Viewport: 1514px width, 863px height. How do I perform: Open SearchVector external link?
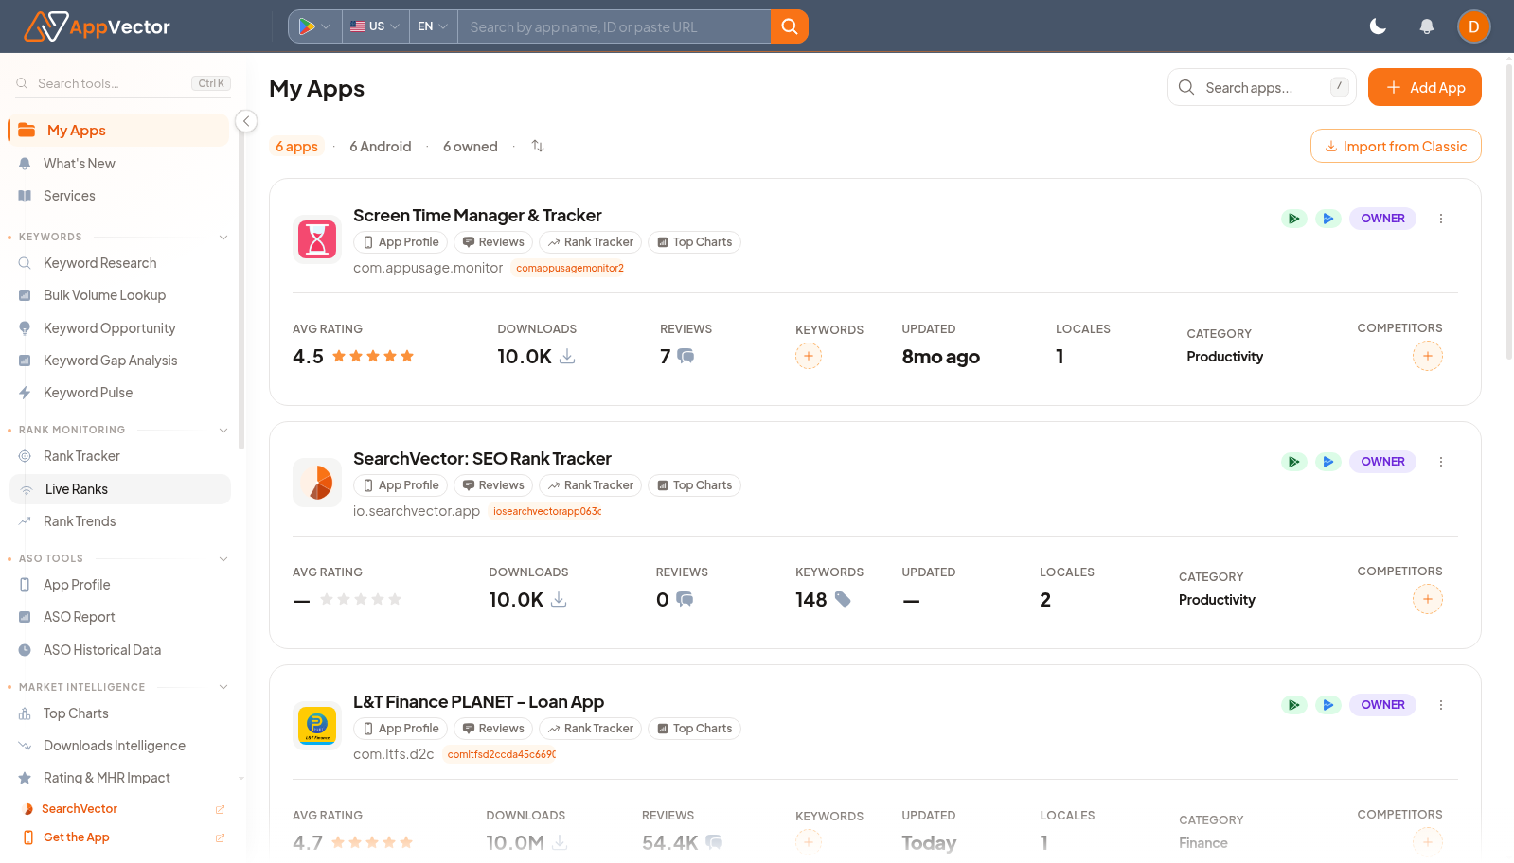pos(123,809)
